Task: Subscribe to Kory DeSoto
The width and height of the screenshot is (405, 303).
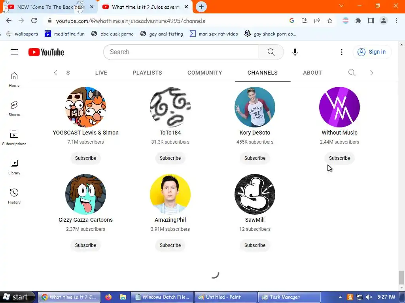Action: [255, 158]
